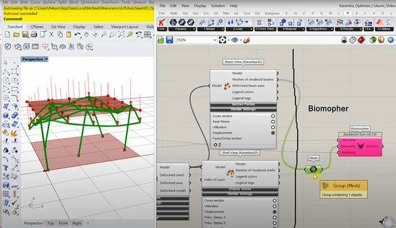Open the Grasshopper Display menu
The image size is (396, 228).
(200, 6)
